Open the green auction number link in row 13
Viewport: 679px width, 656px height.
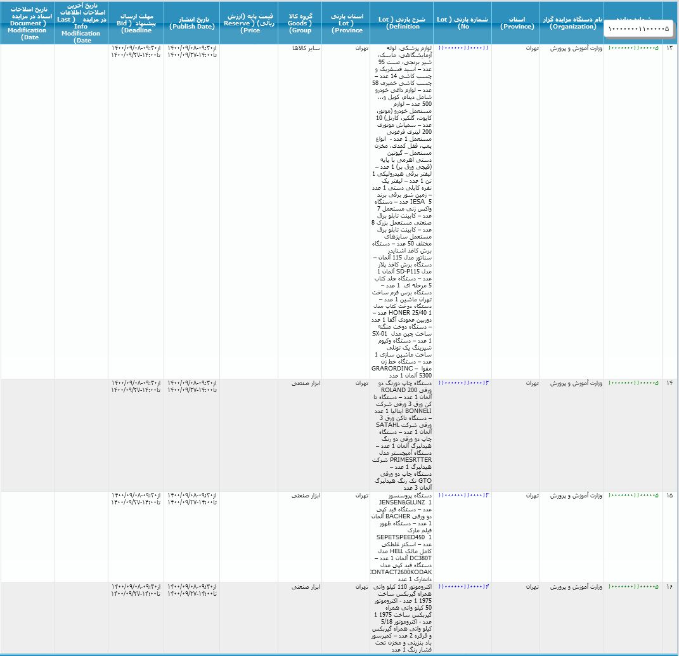[x=633, y=48]
